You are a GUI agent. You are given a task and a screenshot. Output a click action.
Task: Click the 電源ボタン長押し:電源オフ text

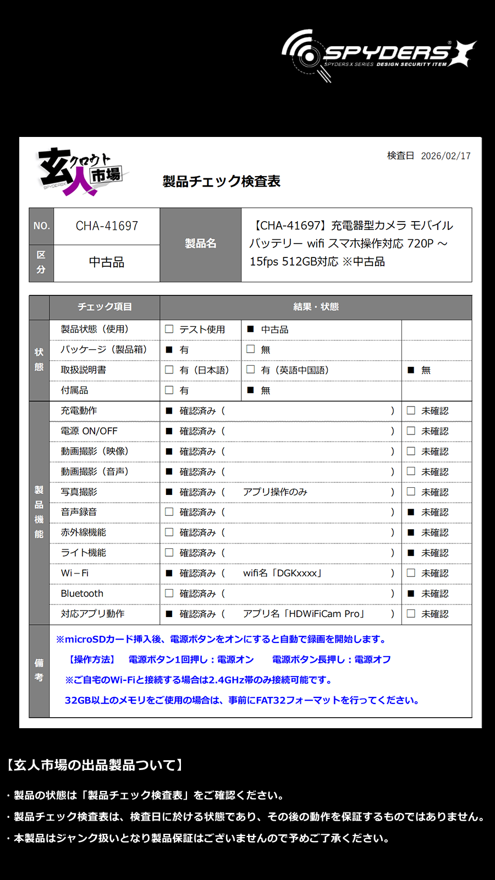(332, 659)
